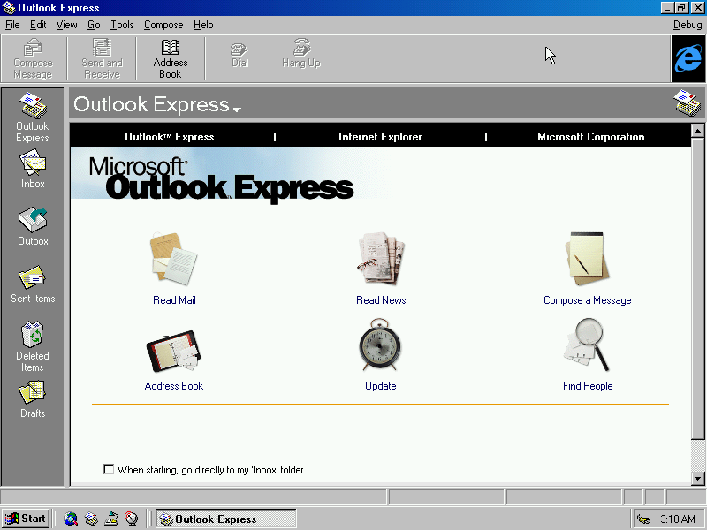Open the Go menu
Screen dimensions: 707x530
click(x=94, y=25)
